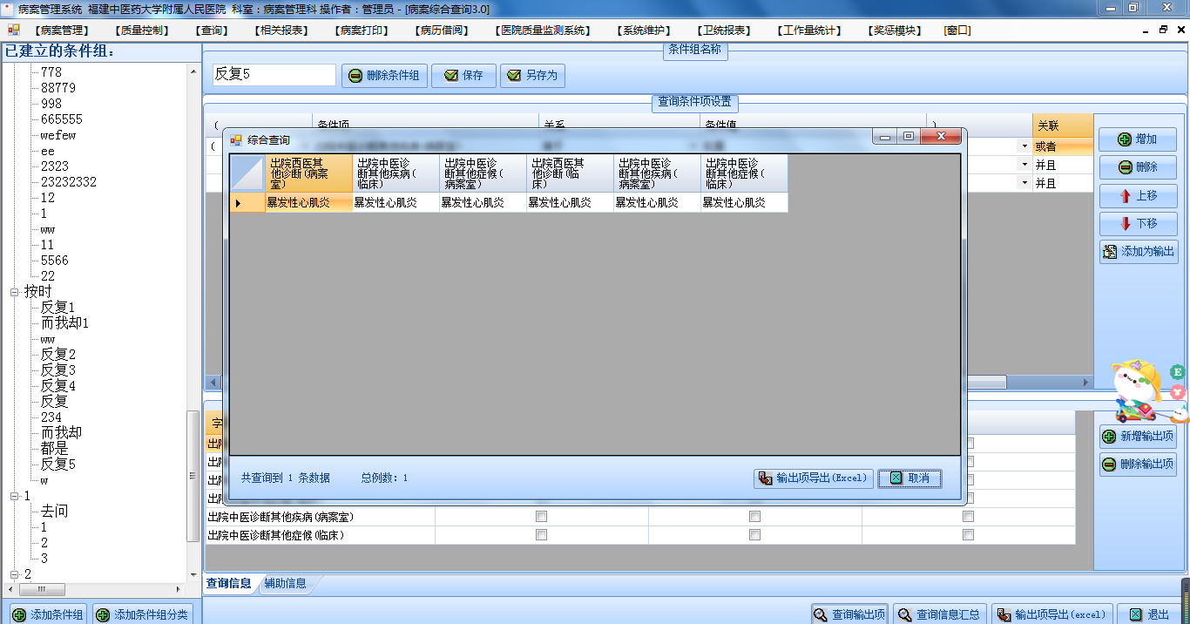1190x624 pixels.
Task: Click the Excel export icon in 综合查询 dialog
Action: point(765,478)
